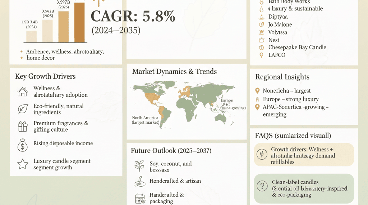This screenshot has height=205, width=368.
Task: Click the USD 3.4B (2024) bar
Action: 31,37
